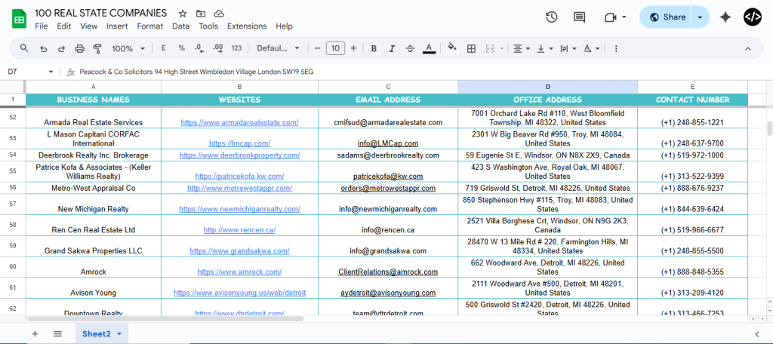Toggle strikethrough formatting
The width and height of the screenshot is (773, 344).
click(x=410, y=48)
